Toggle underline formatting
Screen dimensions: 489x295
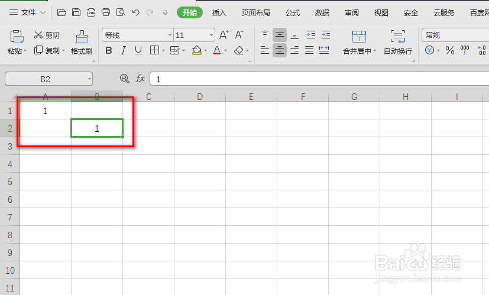coord(138,50)
